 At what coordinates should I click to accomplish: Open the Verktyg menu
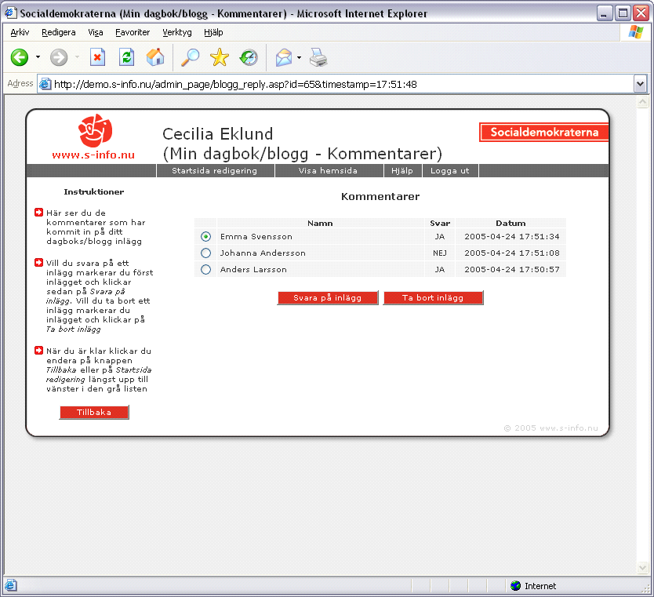(177, 32)
